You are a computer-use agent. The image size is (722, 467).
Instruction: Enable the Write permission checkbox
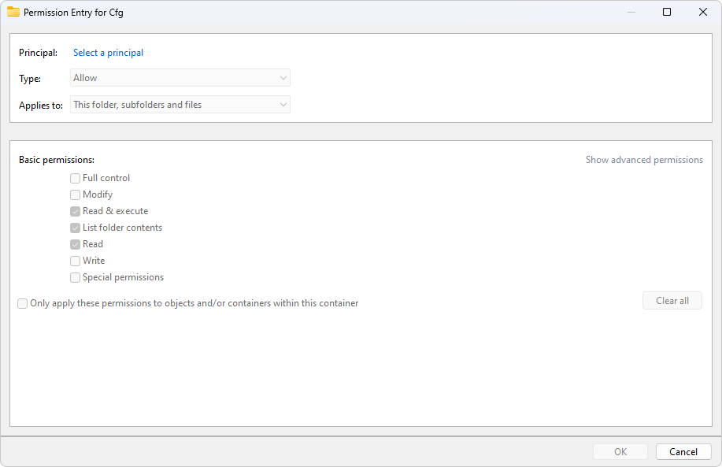(x=75, y=261)
